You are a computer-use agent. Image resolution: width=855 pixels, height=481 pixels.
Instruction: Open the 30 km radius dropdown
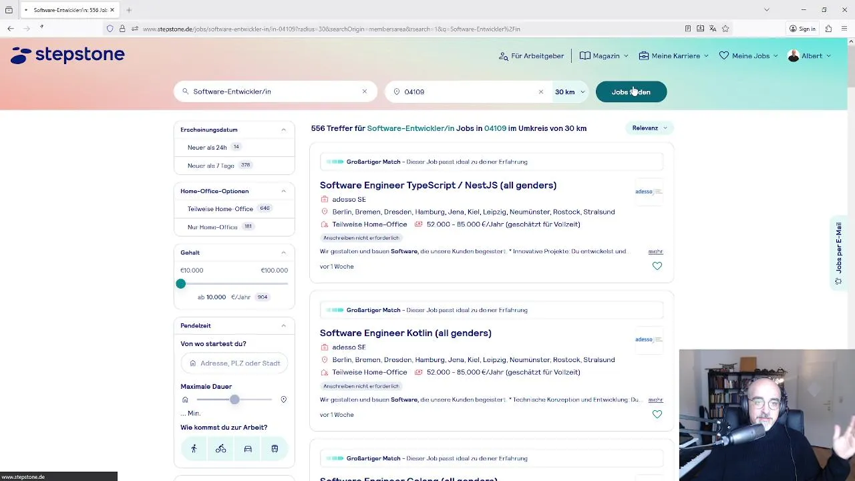(x=570, y=92)
